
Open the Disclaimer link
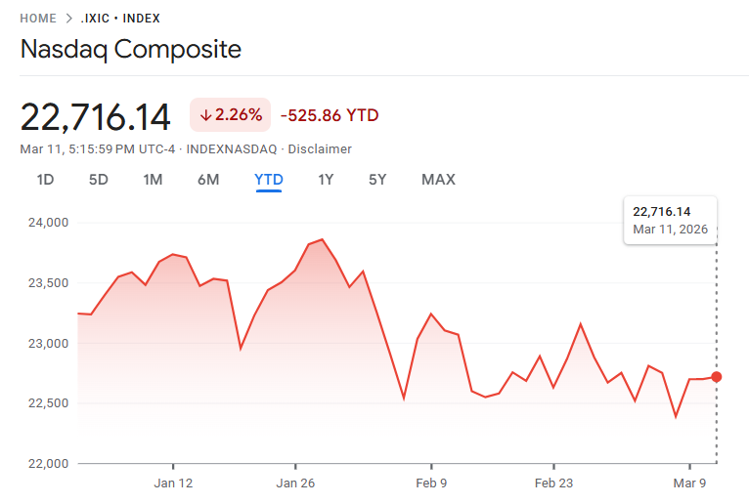(321, 149)
